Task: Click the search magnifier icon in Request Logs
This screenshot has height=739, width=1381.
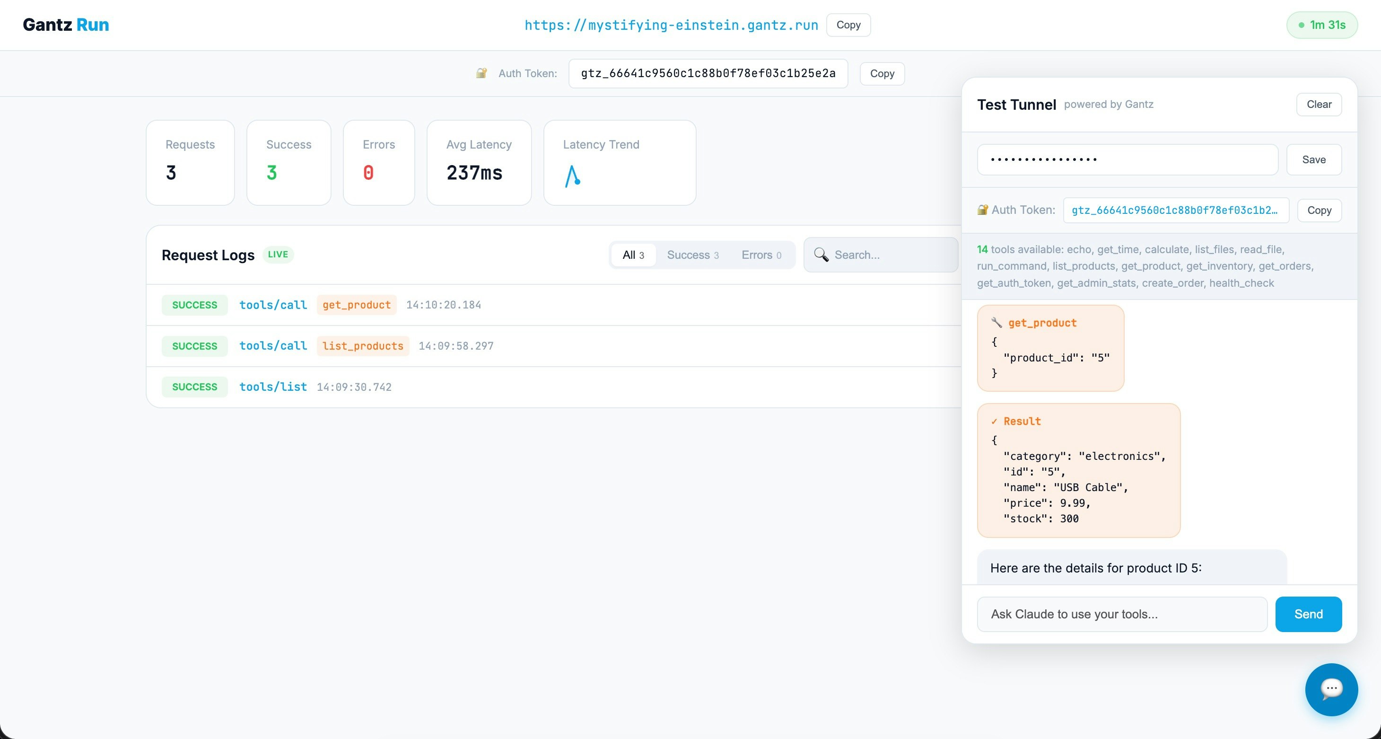Action: point(821,255)
